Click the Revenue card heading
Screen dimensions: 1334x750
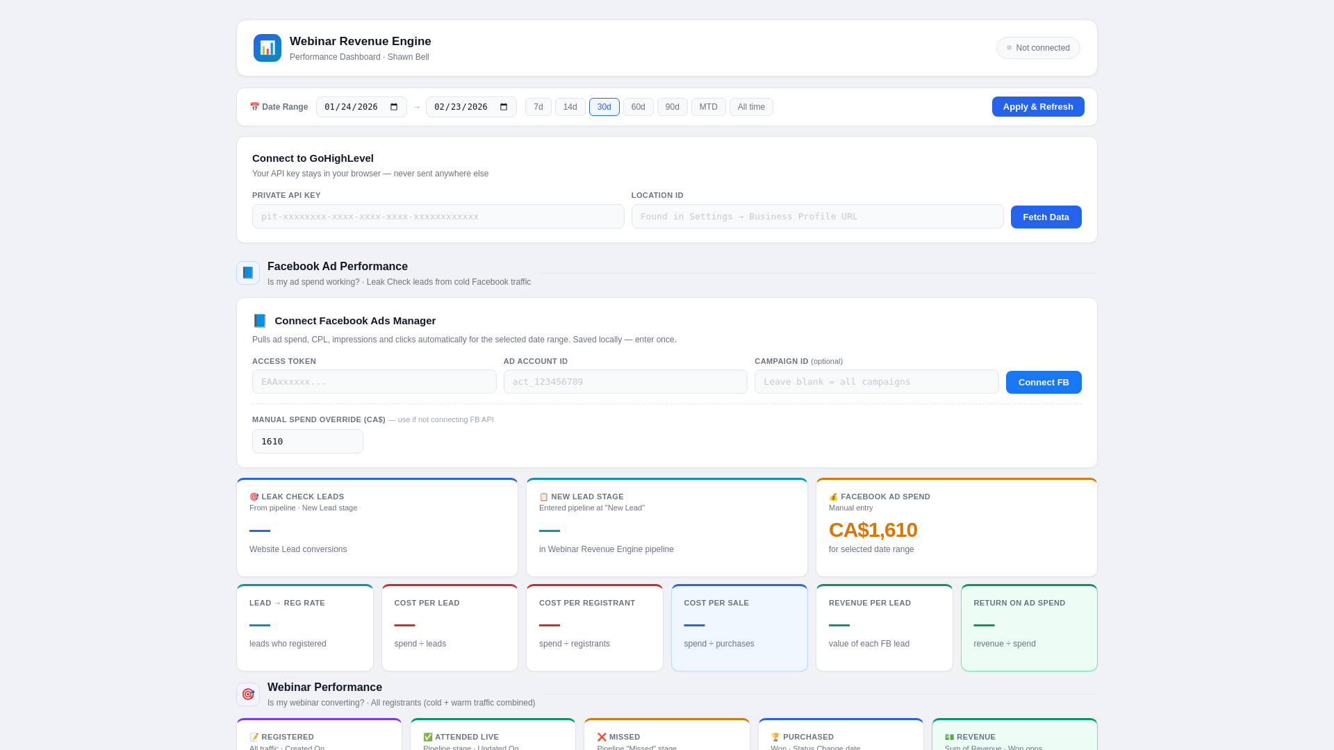[x=970, y=737]
